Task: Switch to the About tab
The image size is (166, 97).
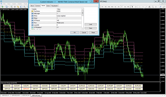Action: click(x=32, y=6)
